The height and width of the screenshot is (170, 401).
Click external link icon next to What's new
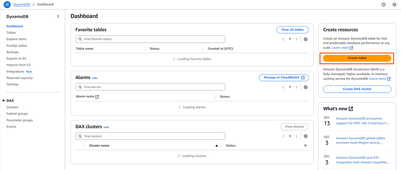click(x=351, y=109)
